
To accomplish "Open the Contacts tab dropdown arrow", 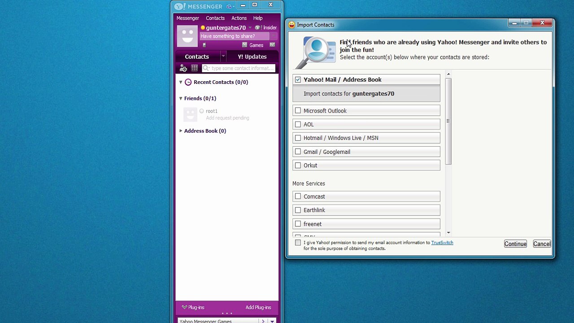I will tap(223, 57).
